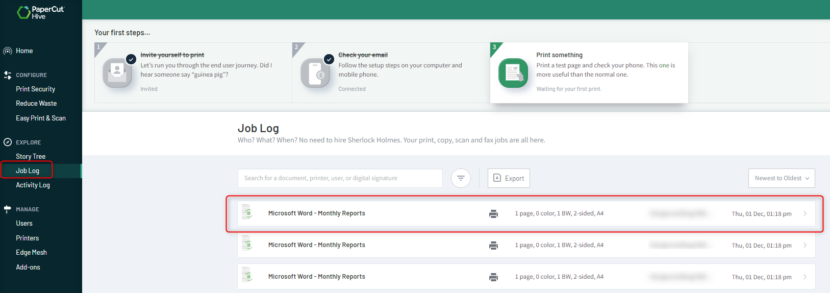Click the Invite yourself to print envelope icon
Screen dimensions: 830x293
point(117,73)
